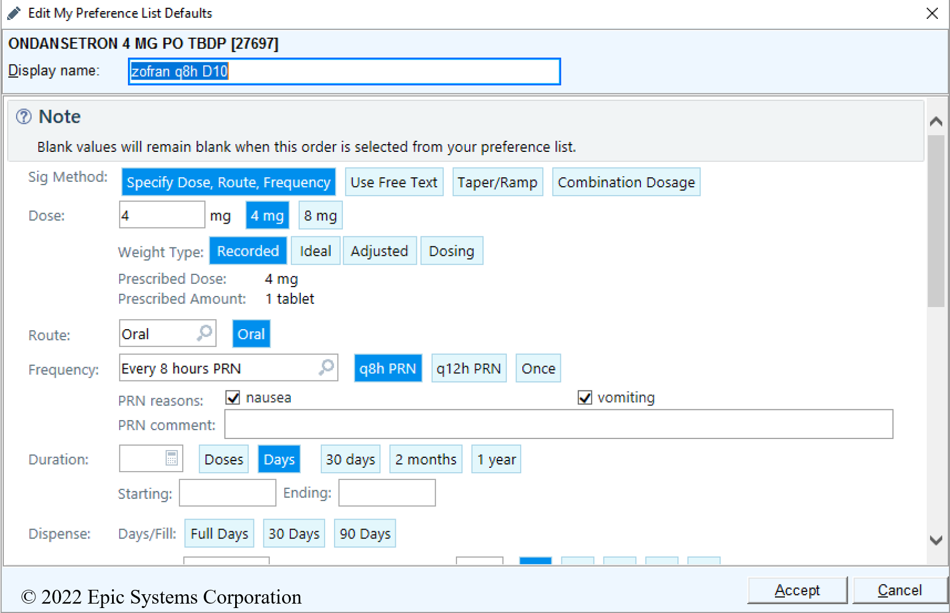950x613 pixels.
Task: Select the 8 mg dose option
Action: click(x=320, y=216)
